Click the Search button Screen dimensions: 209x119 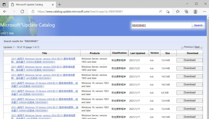click(x=198, y=25)
